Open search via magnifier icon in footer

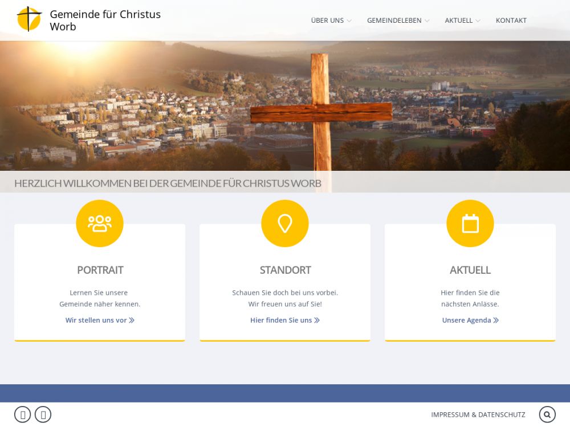pos(547,414)
